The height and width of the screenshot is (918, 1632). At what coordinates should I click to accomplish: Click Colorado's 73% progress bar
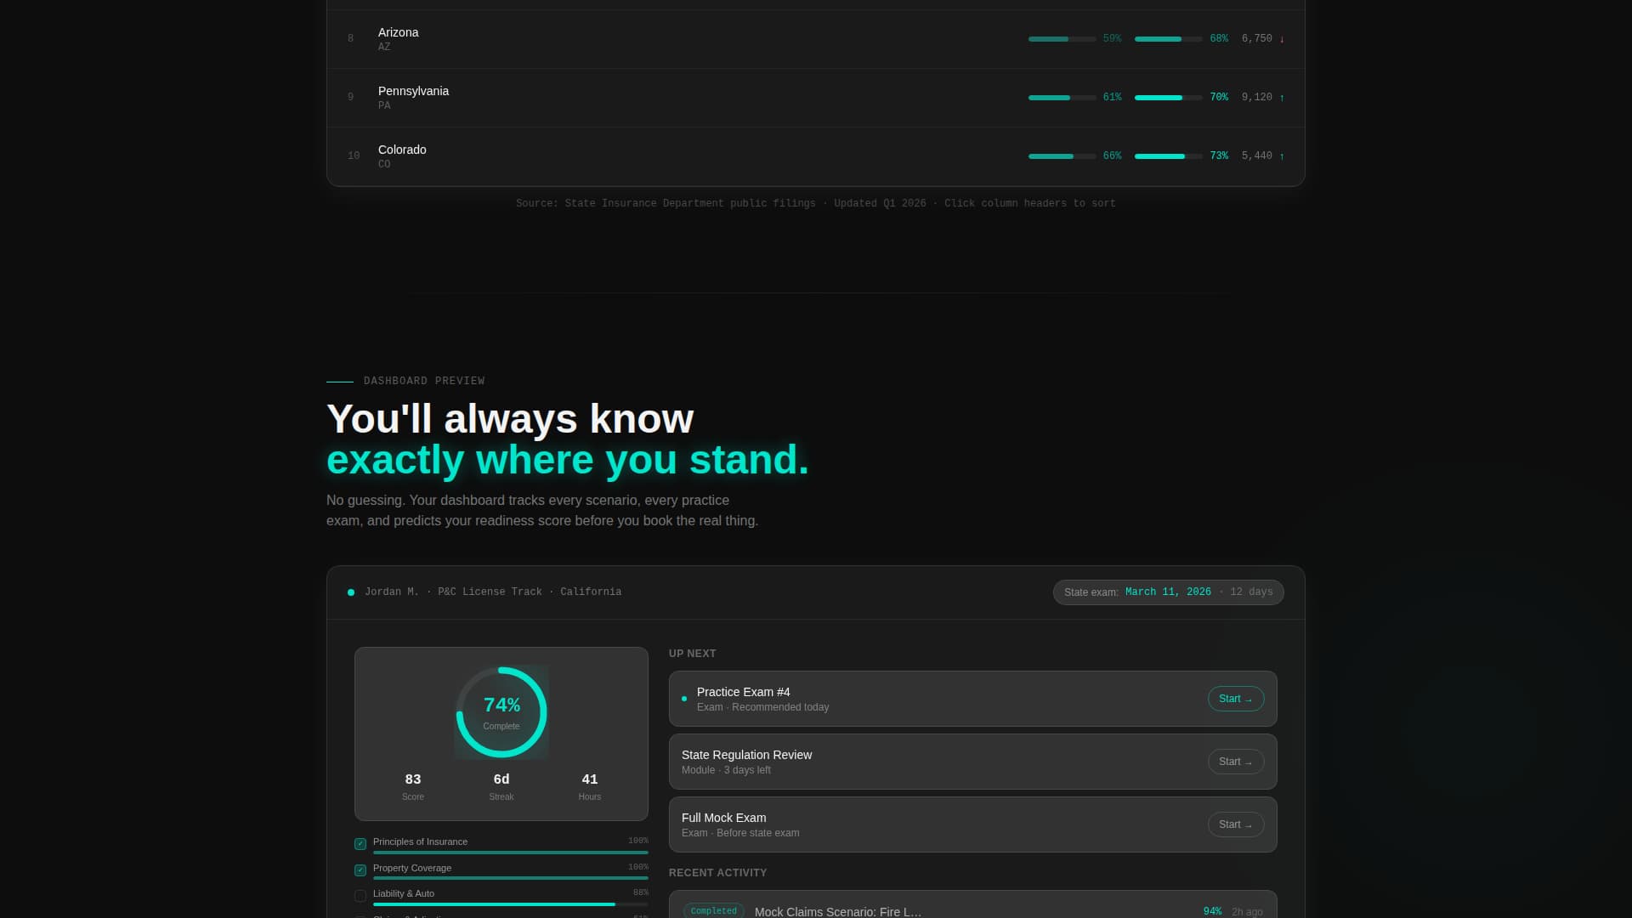pyautogui.click(x=1168, y=156)
